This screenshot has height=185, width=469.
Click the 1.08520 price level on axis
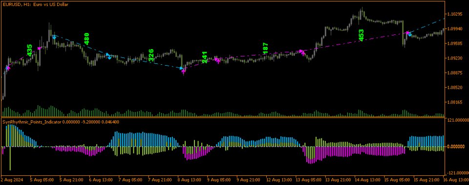[456, 88]
